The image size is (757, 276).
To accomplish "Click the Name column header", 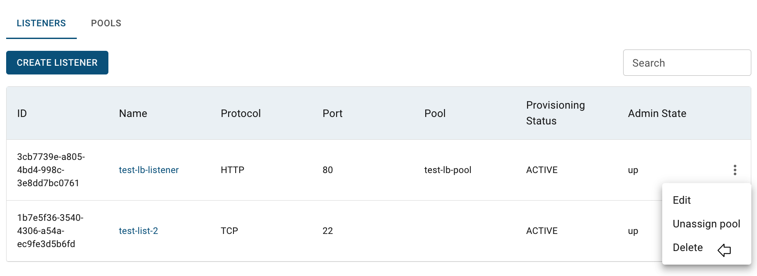I will pyautogui.click(x=133, y=113).
